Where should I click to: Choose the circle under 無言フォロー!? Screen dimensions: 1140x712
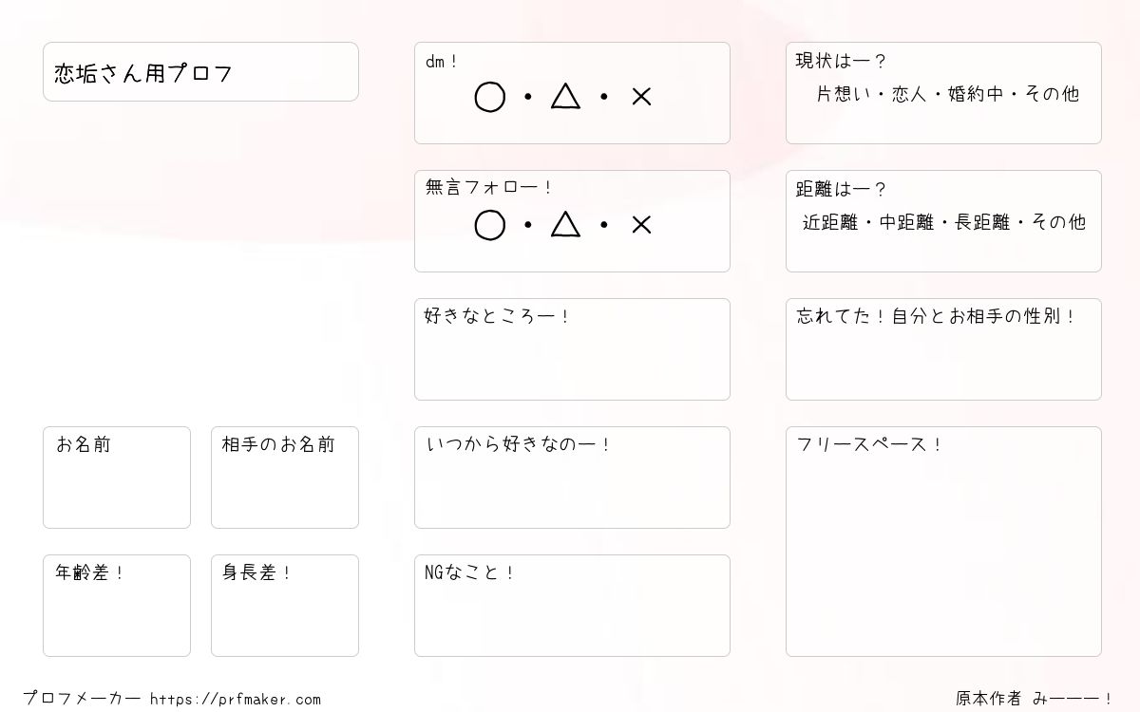click(x=489, y=225)
